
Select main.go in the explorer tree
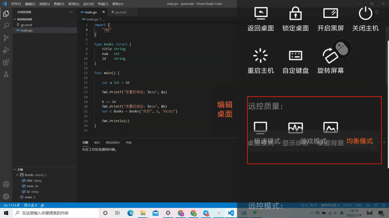coord(45,30)
